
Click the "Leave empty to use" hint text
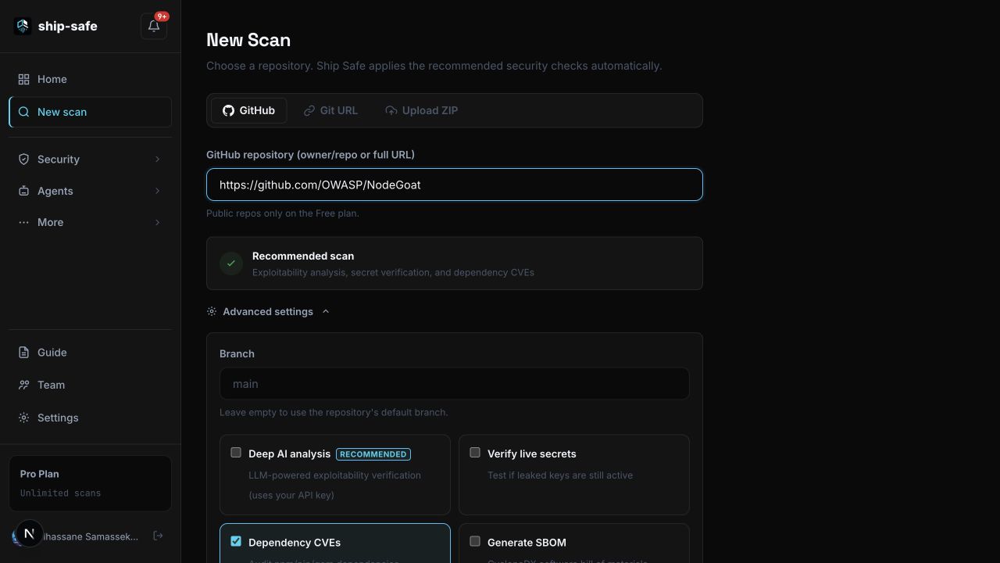334,412
